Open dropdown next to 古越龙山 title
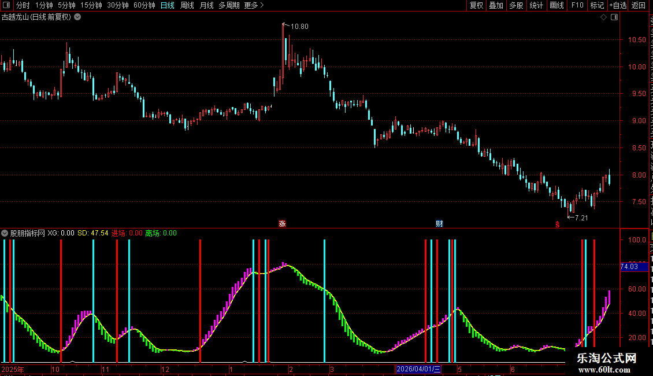The image size is (653, 376). pos(77,17)
